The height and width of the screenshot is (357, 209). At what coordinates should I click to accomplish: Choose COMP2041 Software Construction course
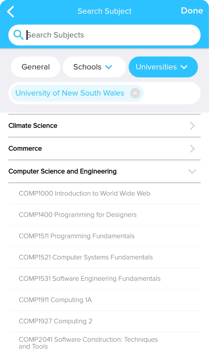[104, 343]
